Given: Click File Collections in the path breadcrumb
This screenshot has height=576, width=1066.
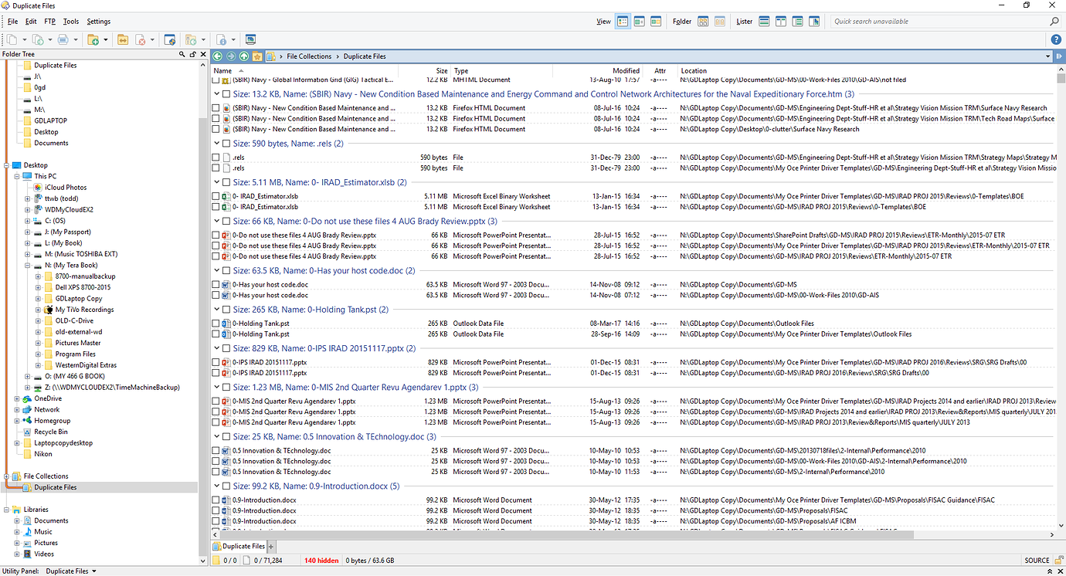Looking at the screenshot, I should click(x=309, y=56).
